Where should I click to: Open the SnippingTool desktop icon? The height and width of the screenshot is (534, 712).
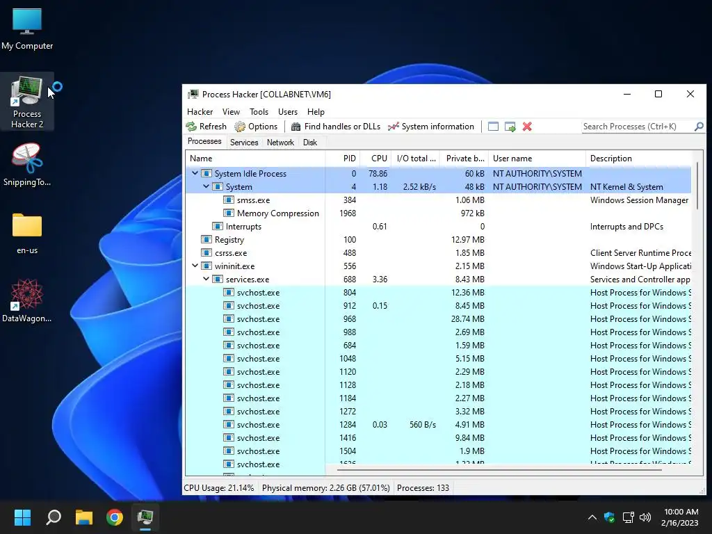point(27,164)
